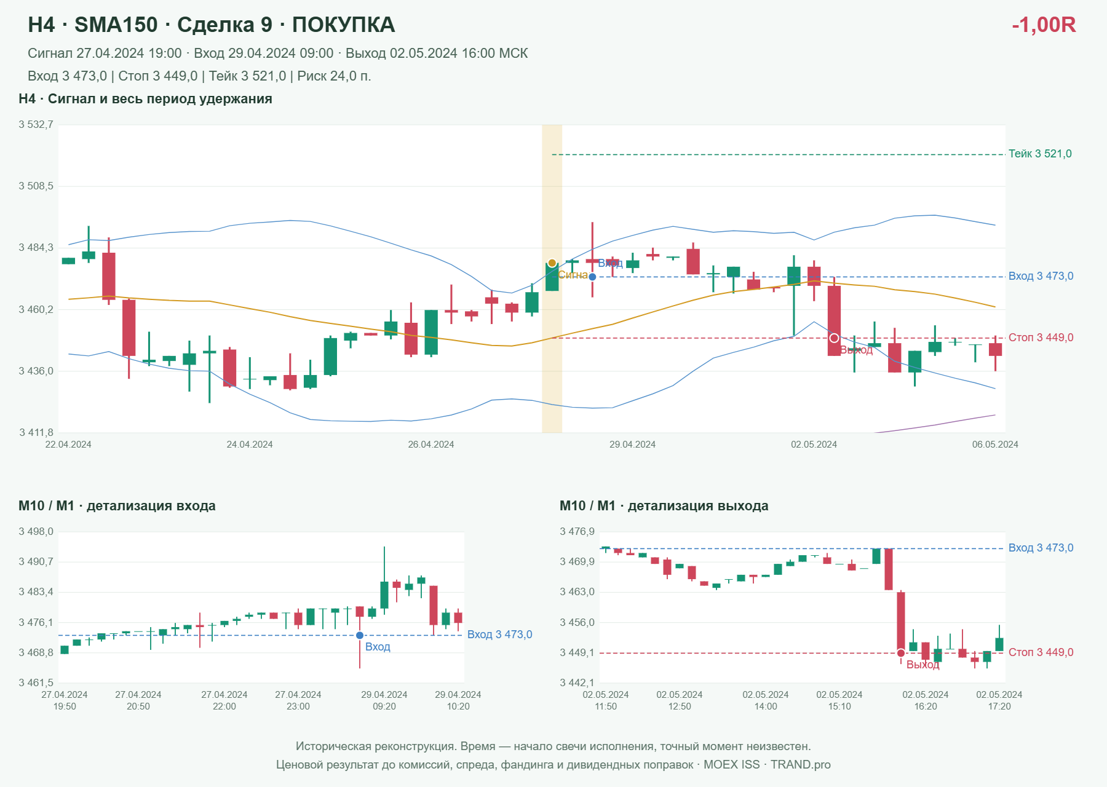Click the '29.04.2024 09:20' time label

(x=384, y=700)
